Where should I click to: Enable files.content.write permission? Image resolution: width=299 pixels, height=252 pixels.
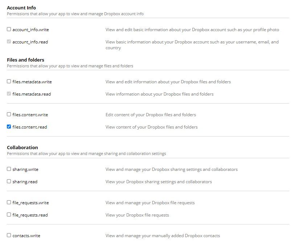[9, 114]
